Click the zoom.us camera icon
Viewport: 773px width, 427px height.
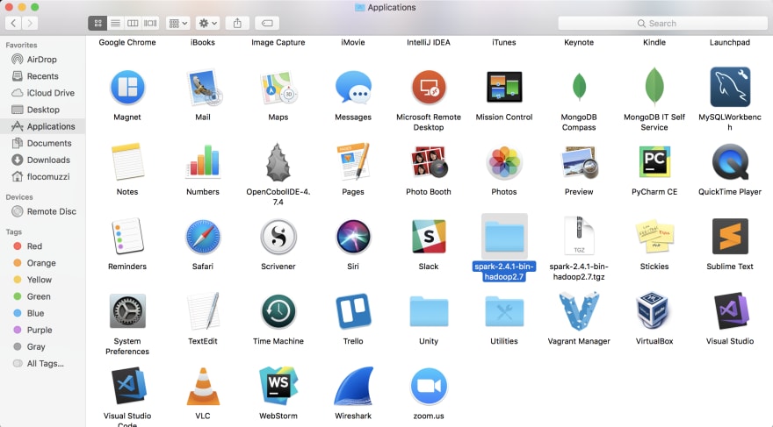(429, 386)
